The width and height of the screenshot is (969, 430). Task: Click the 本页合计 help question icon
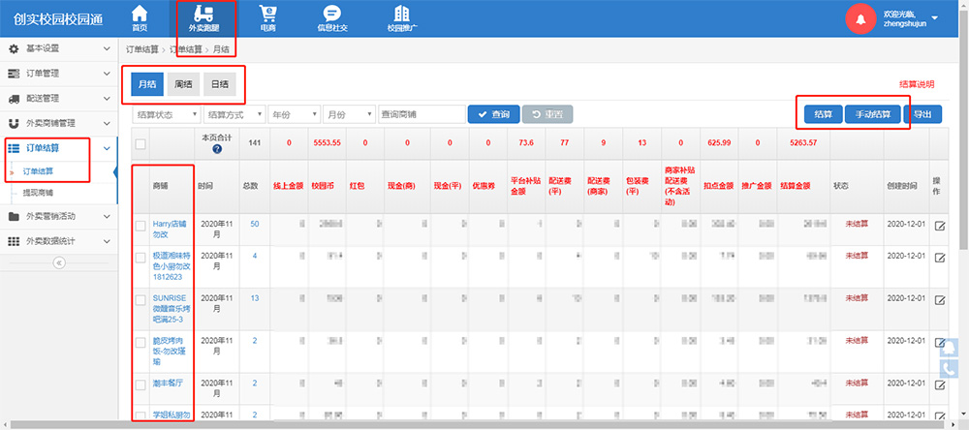[x=217, y=149]
